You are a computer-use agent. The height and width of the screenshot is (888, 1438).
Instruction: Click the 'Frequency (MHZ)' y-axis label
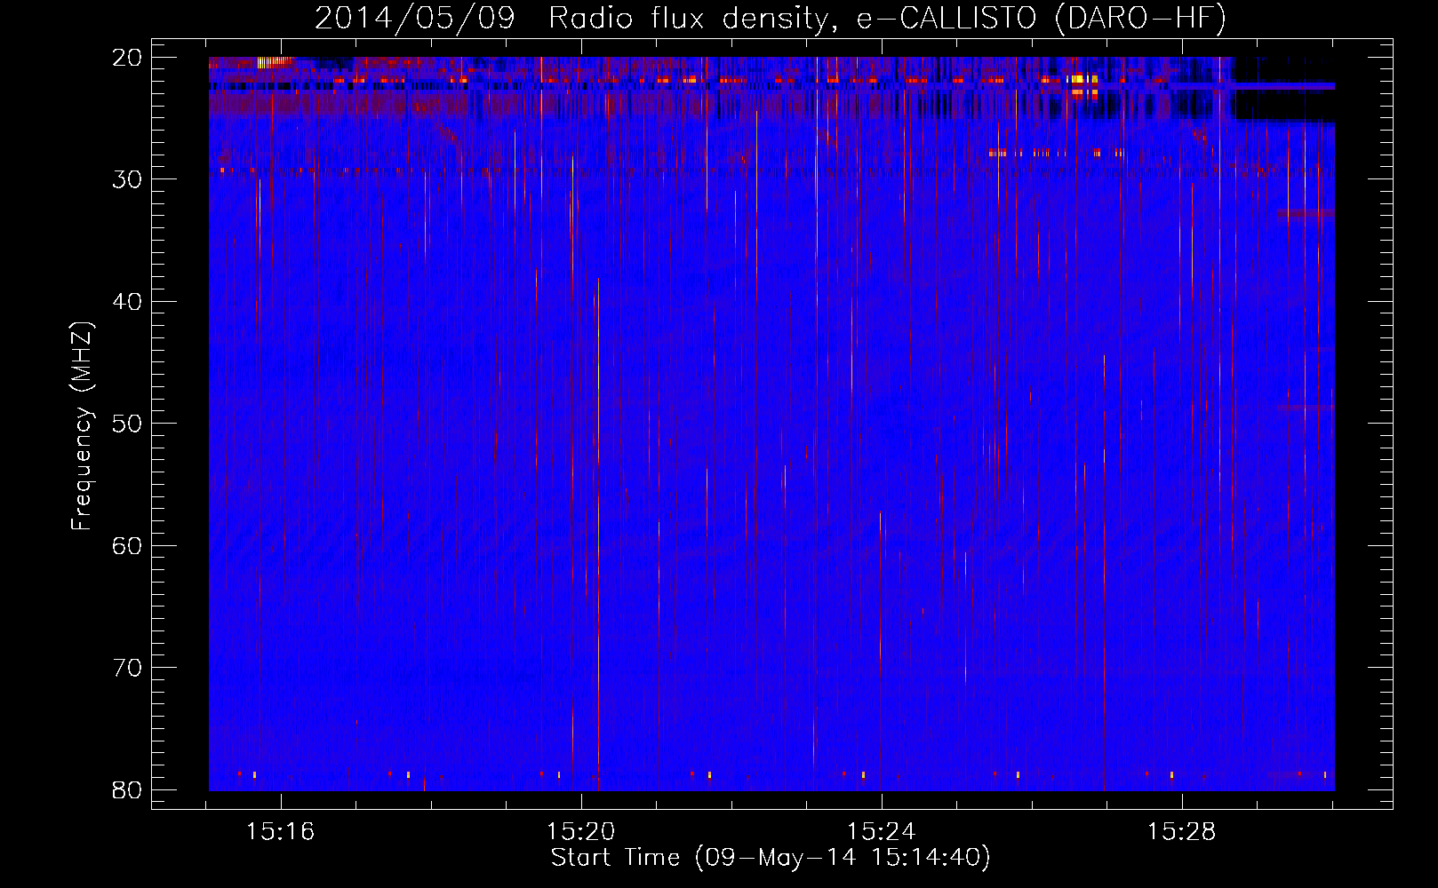click(82, 426)
